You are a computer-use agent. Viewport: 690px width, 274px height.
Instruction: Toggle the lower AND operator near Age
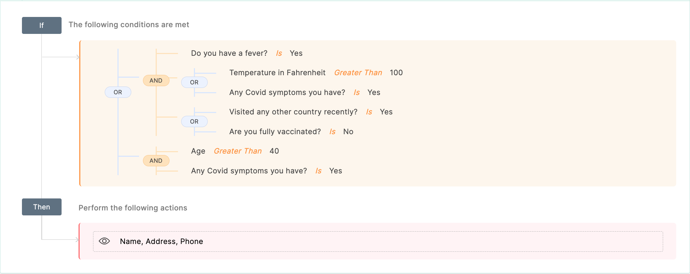156,161
